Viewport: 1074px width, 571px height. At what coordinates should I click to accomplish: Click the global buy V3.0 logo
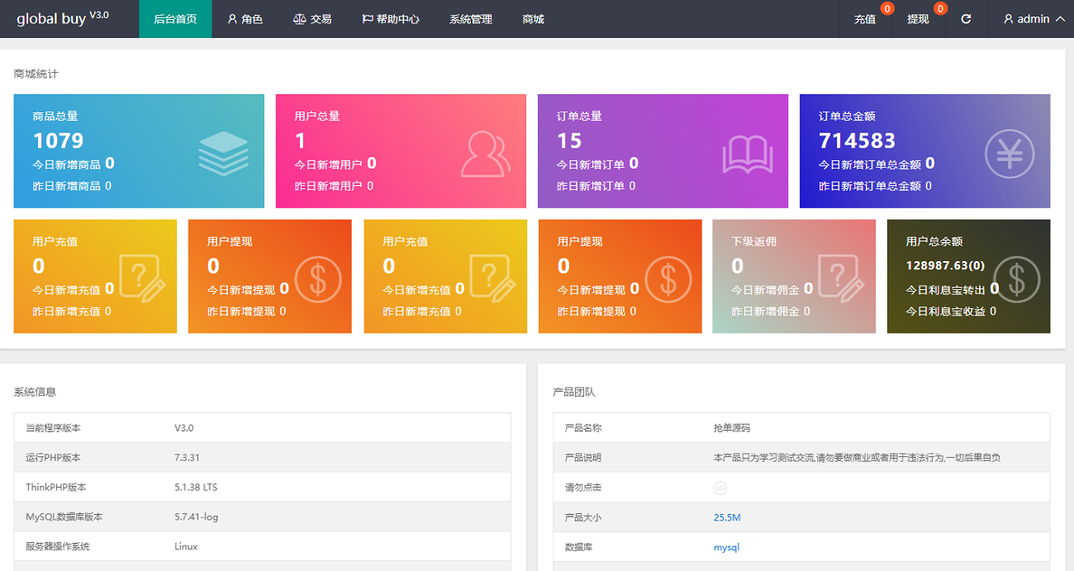63,18
